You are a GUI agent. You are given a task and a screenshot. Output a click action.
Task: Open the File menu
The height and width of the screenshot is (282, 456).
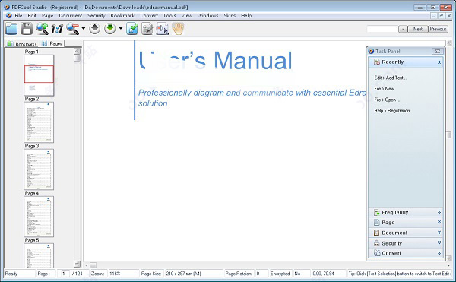tap(18, 15)
